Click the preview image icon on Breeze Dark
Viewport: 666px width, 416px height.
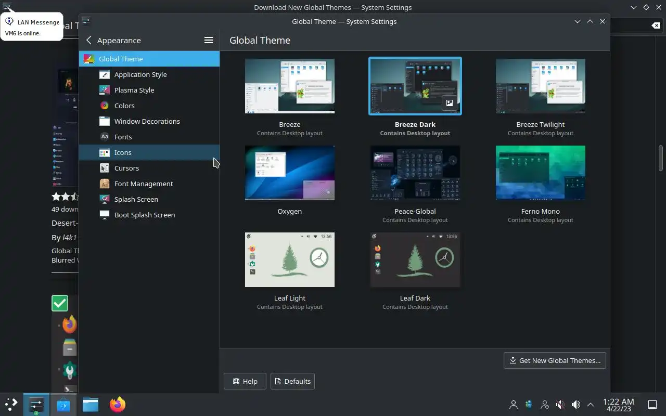click(450, 103)
